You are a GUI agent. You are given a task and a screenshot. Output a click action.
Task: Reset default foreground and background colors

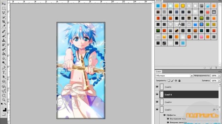click(x=2, y=104)
